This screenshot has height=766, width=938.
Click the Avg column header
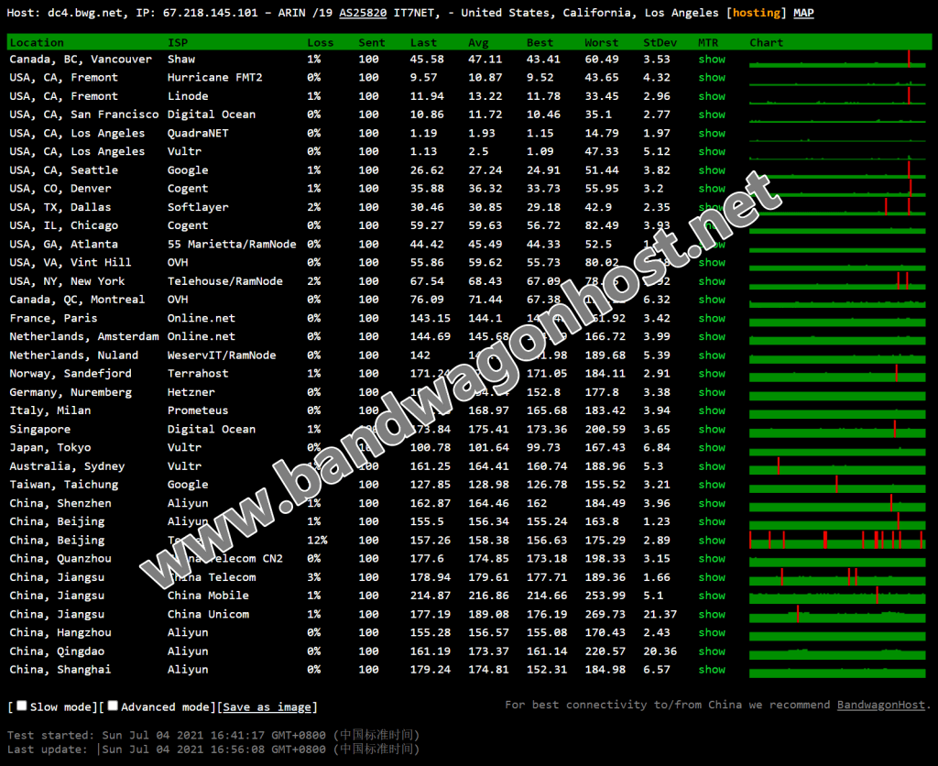point(478,42)
